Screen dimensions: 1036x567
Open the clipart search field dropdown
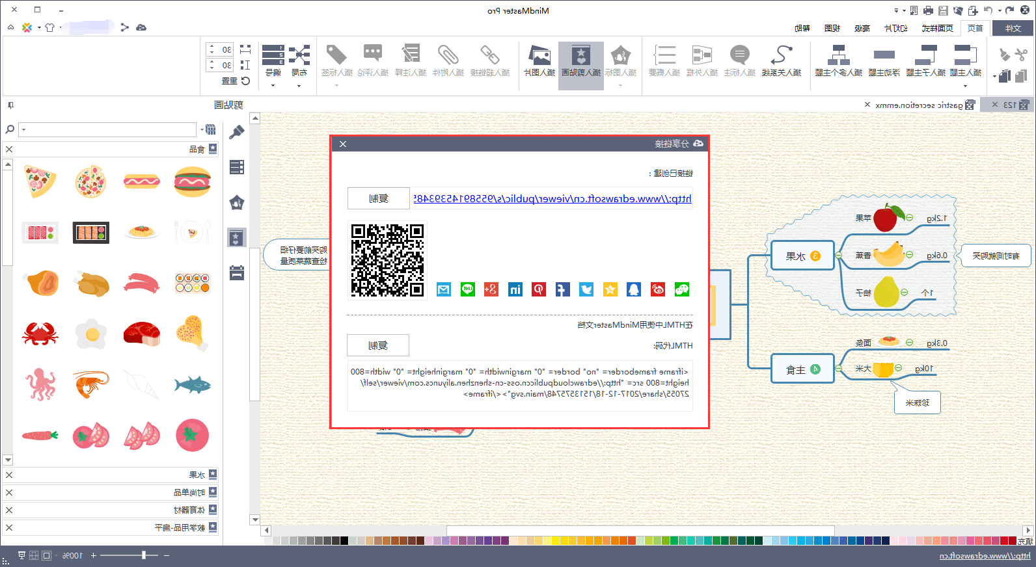point(23,129)
